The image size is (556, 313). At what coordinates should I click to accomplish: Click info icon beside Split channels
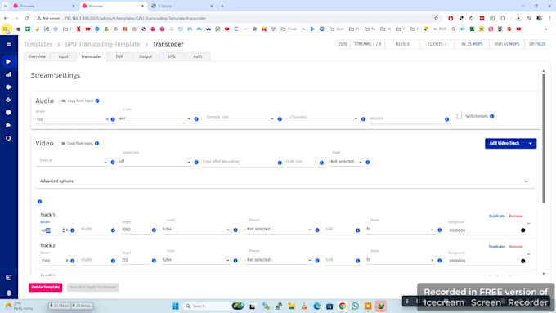[492, 116]
